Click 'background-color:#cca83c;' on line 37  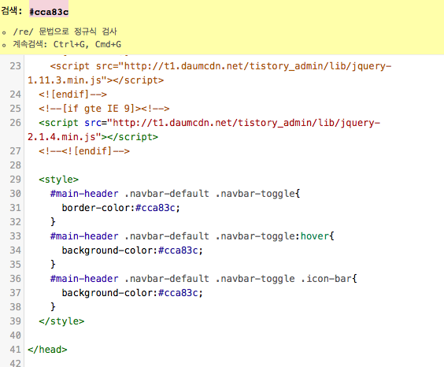tap(132, 293)
